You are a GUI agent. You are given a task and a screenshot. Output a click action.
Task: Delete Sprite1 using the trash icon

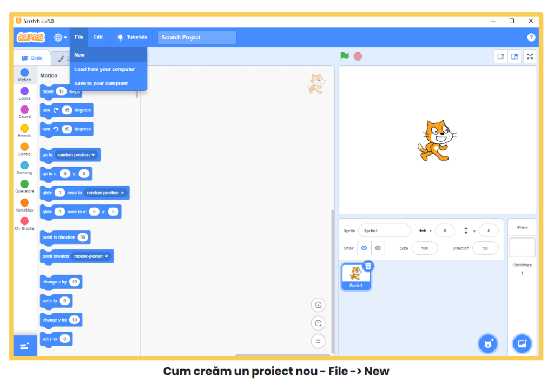368,266
